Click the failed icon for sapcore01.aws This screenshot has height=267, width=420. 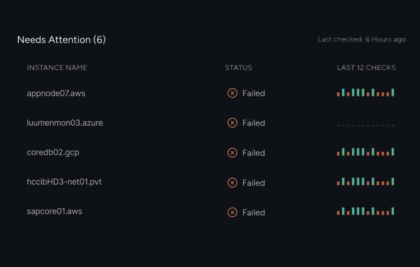(x=232, y=212)
